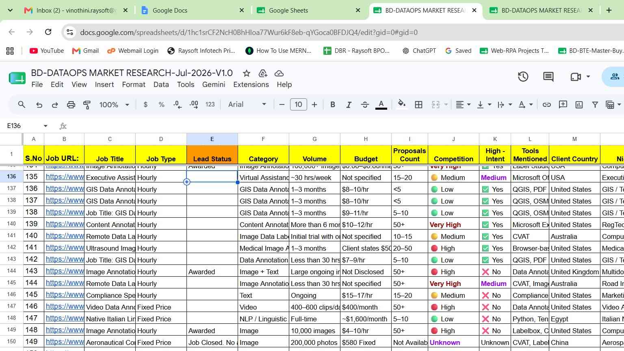Switch to the Google Docs tab
Image resolution: width=624 pixels, height=351 pixels.
170,11
